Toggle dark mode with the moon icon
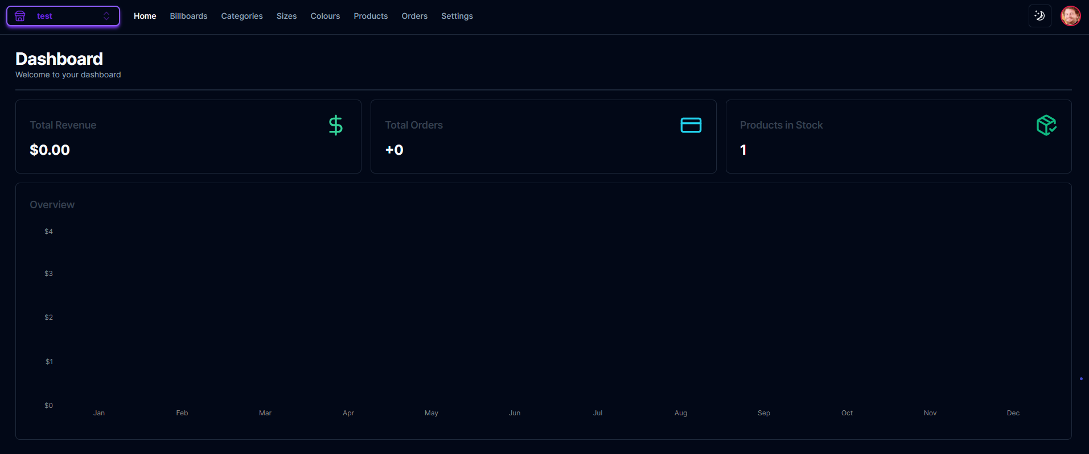Screen dimensions: 1089x454 coord(1039,16)
